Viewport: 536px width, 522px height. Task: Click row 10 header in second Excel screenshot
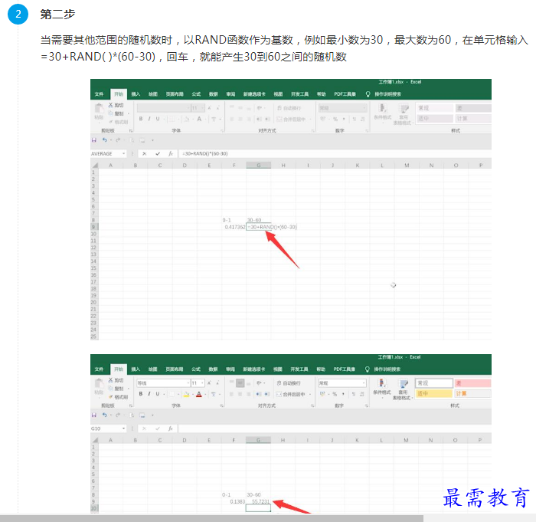click(94, 508)
